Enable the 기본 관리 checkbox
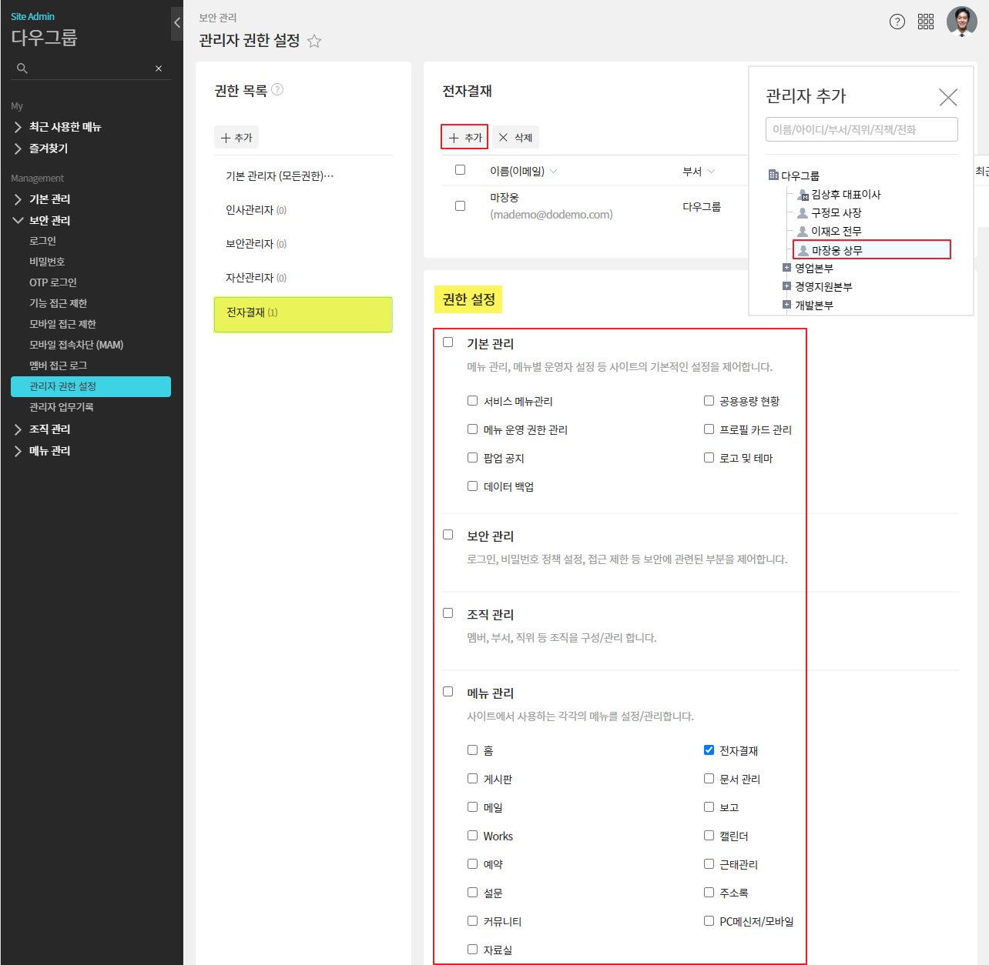This screenshot has height=965, width=989. 448,342
